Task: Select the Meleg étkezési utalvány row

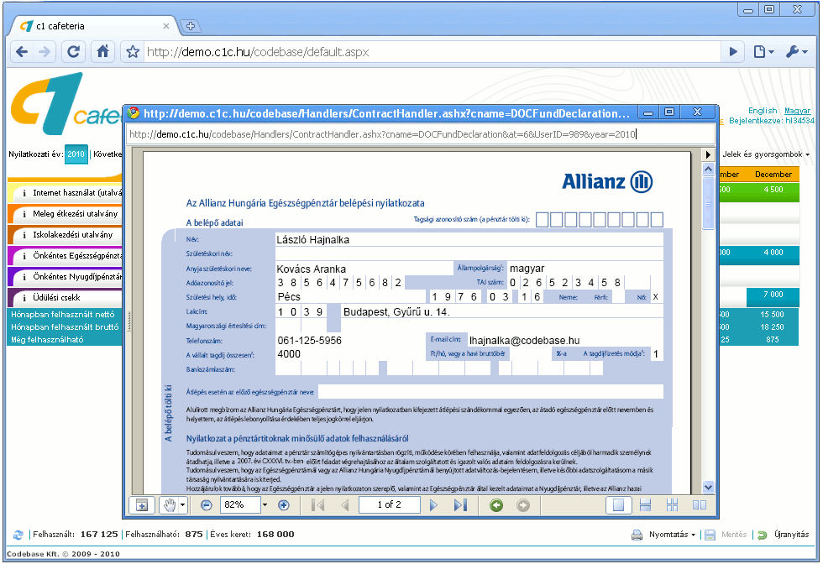Action: pos(66,213)
